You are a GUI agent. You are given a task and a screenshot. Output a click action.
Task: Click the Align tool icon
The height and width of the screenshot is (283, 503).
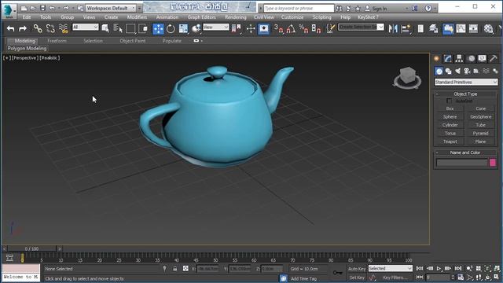pyautogui.click(x=406, y=29)
